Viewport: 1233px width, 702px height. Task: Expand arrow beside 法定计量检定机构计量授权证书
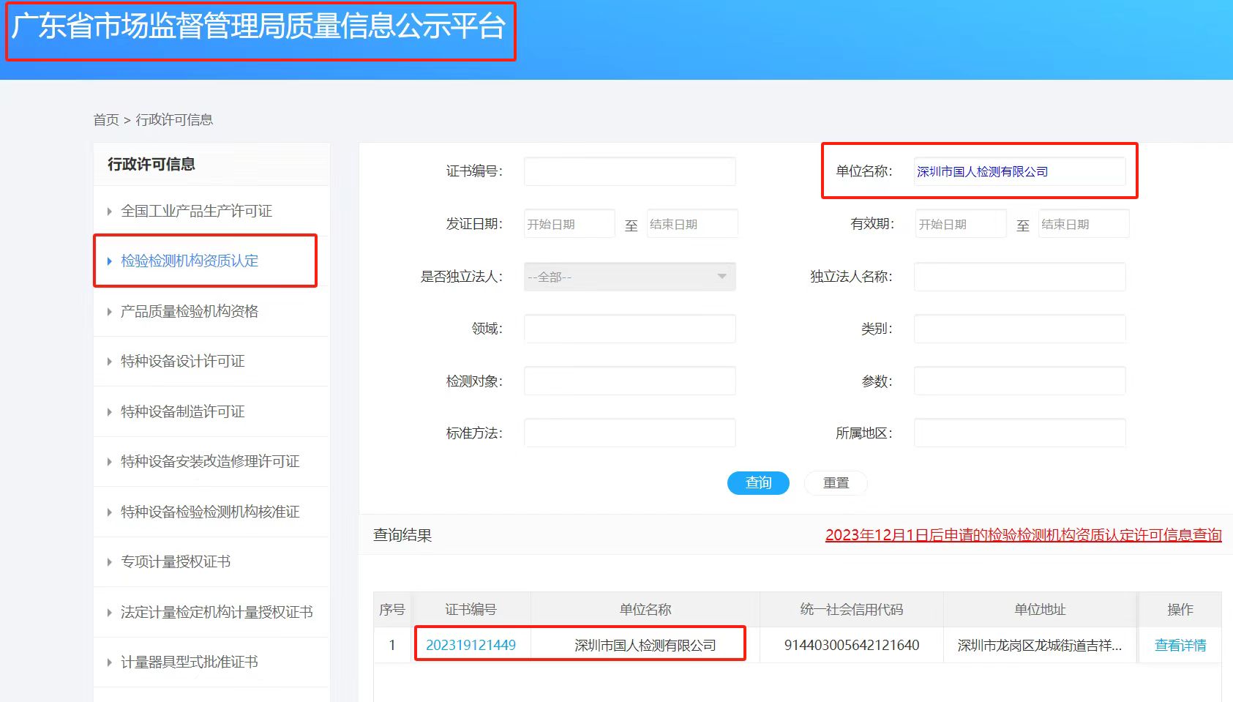[x=110, y=613]
